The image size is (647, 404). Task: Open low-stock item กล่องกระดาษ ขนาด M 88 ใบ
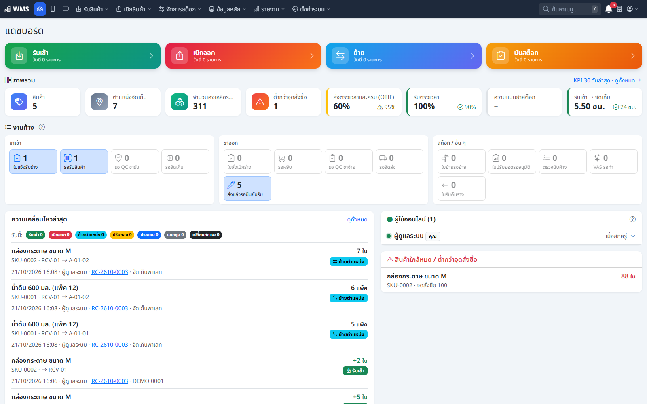click(x=511, y=280)
